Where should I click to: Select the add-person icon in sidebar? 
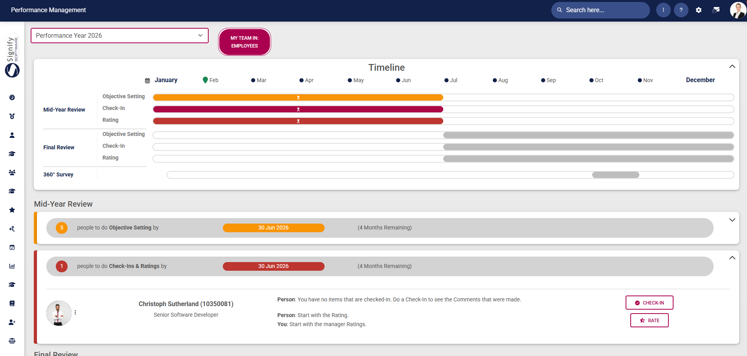click(12, 322)
